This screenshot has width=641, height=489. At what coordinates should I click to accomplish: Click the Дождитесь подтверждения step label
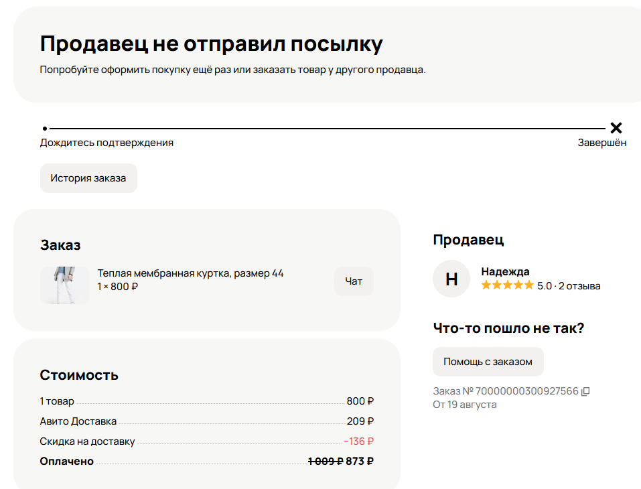pyautogui.click(x=106, y=143)
